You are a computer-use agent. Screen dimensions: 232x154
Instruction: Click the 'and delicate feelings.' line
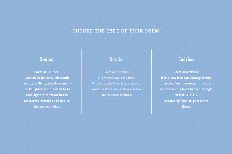117,95
